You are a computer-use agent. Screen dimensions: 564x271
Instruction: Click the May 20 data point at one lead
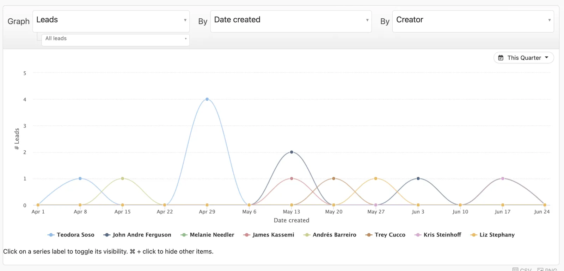[x=334, y=178]
